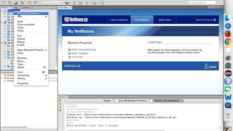This screenshot has height=131, width=233.
Task: Click the green Run Project icon
Action: pyautogui.click(x=87, y=3)
